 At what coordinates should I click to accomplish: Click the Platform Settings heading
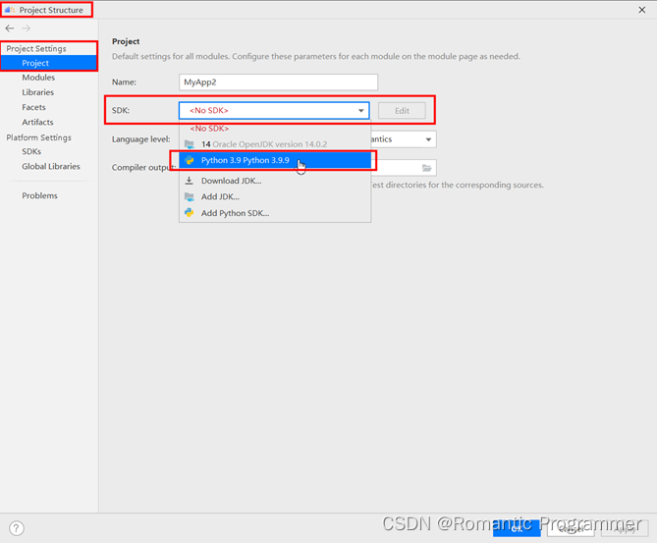point(39,137)
